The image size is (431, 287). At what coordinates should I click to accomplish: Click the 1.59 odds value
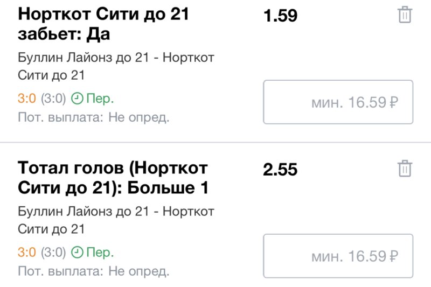click(x=280, y=16)
